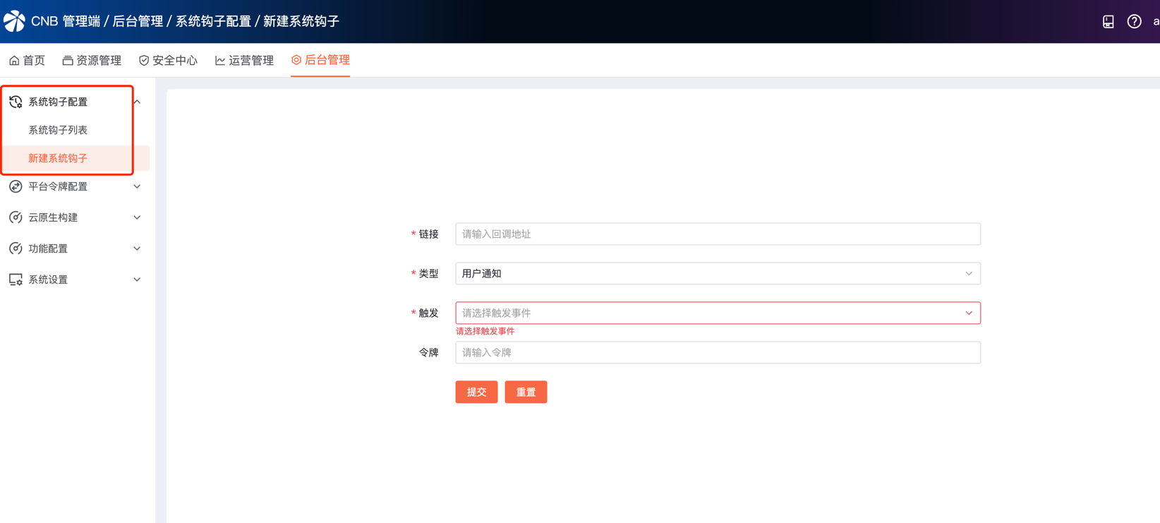The image size is (1160, 523).
Task: Switch to the 资源管理 tab
Action: (92, 61)
